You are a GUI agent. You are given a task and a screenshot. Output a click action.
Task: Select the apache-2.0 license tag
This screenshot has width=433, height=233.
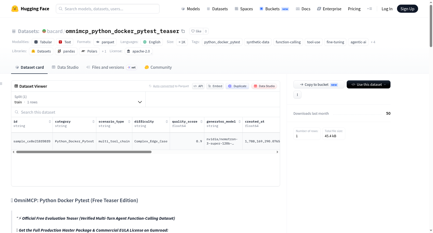click(x=139, y=51)
